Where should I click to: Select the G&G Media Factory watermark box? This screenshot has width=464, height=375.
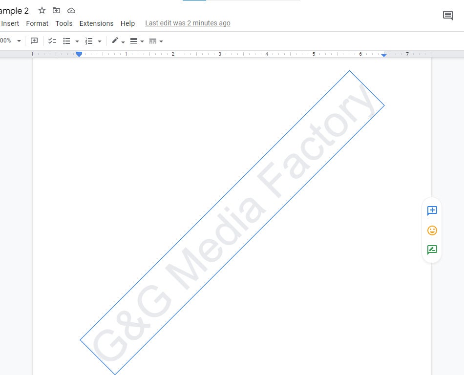point(232,222)
